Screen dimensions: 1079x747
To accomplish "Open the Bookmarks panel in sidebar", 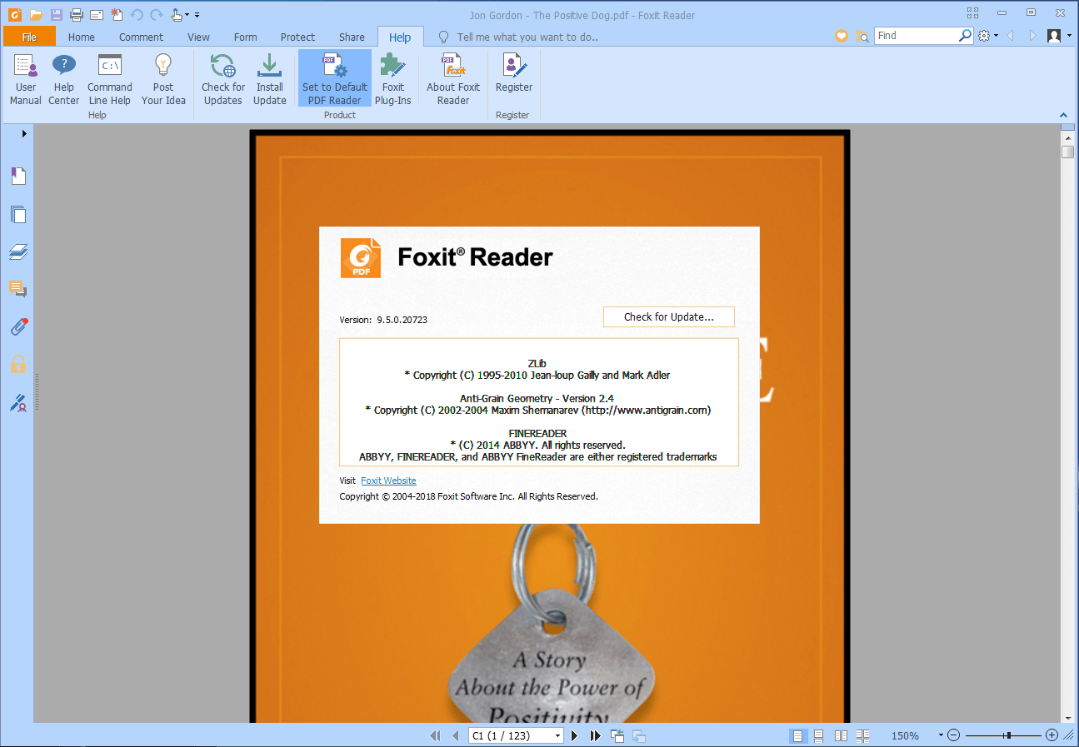I will click(x=18, y=176).
